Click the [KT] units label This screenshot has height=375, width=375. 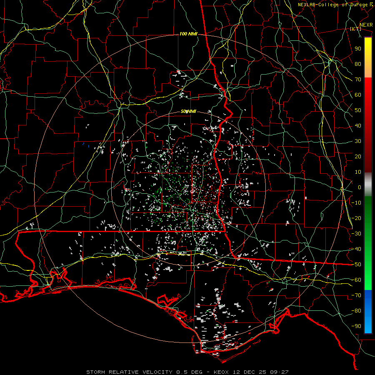[356, 29]
